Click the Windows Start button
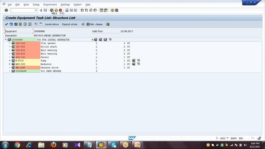This screenshot has height=149, width=265. pyautogui.click(x=5, y=145)
